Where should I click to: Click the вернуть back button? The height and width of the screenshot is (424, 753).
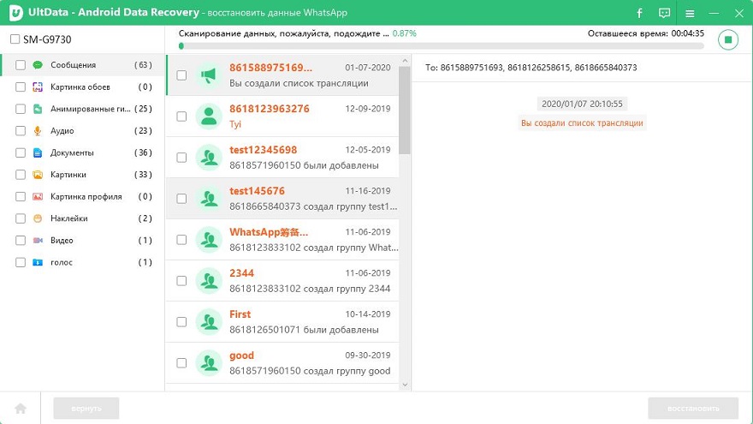click(86, 408)
